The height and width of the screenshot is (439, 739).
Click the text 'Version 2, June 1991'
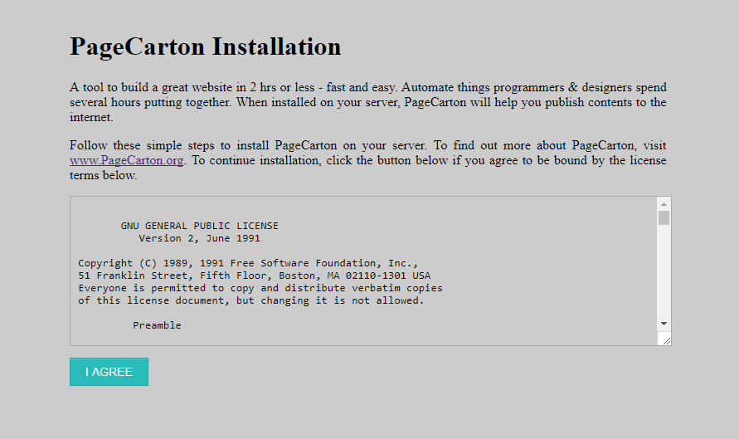click(x=199, y=239)
